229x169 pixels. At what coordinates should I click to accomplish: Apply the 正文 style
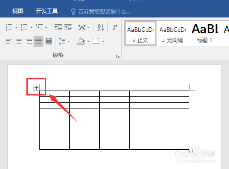(140, 34)
